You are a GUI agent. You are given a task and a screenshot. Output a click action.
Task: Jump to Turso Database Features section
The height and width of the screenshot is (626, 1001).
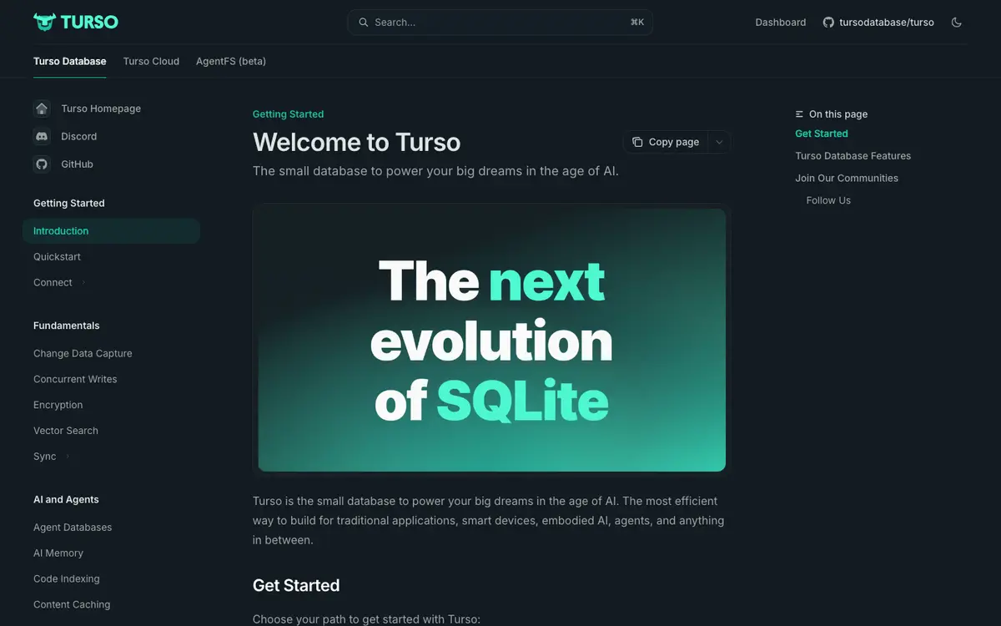tap(853, 156)
